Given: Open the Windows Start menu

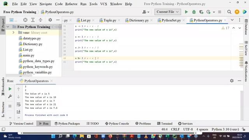Looking at the screenshot, I should pyautogui.click(x=53, y=136).
